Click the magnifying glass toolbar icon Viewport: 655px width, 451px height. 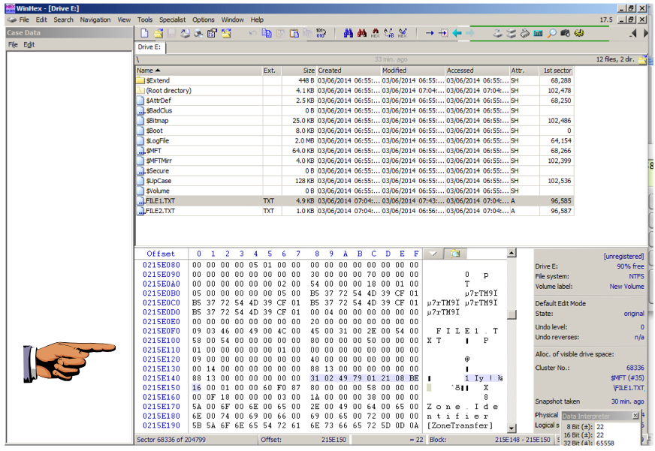pos(551,33)
